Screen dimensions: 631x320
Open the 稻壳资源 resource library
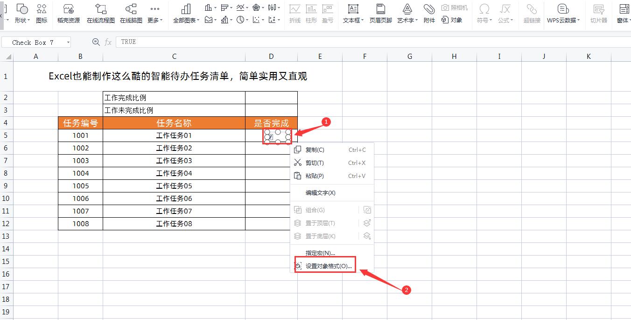coord(69,13)
